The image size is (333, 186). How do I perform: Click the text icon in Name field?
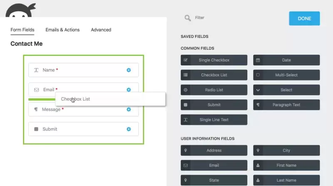point(36,70)
